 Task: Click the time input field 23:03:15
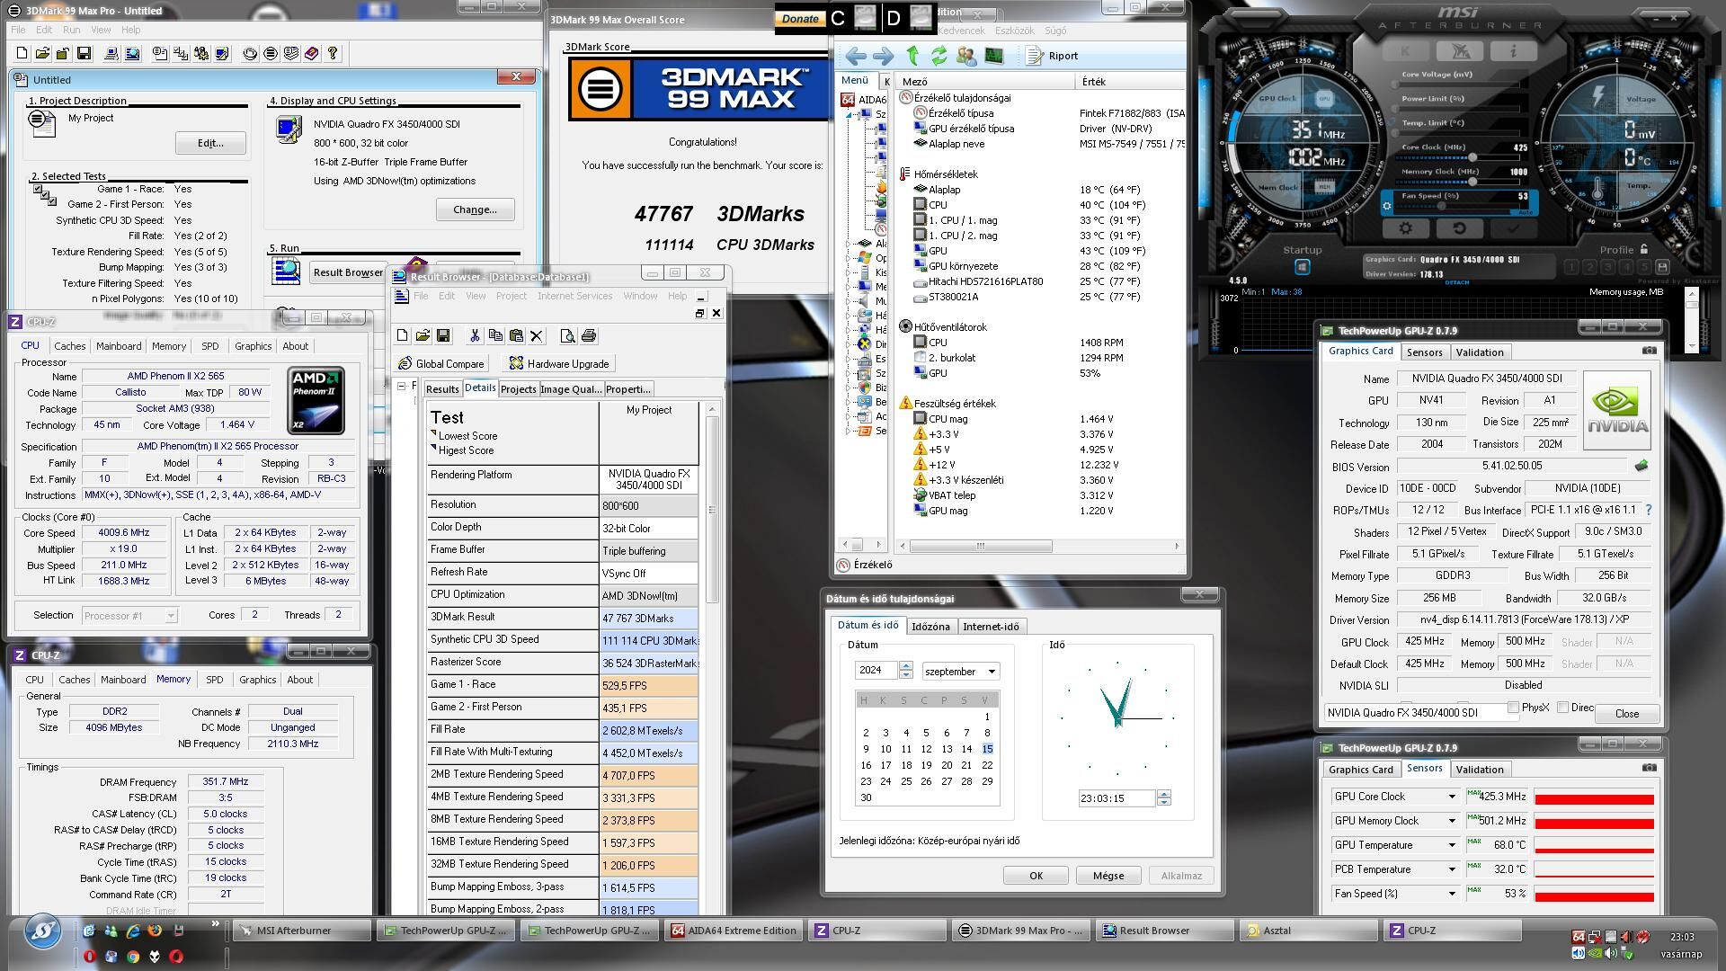(x=1117, y=798)
